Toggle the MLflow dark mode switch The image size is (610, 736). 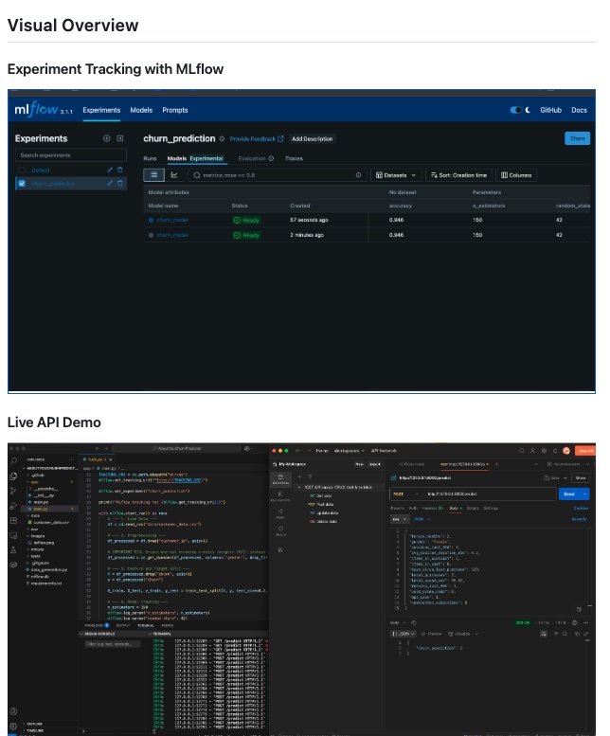[515, 110]
